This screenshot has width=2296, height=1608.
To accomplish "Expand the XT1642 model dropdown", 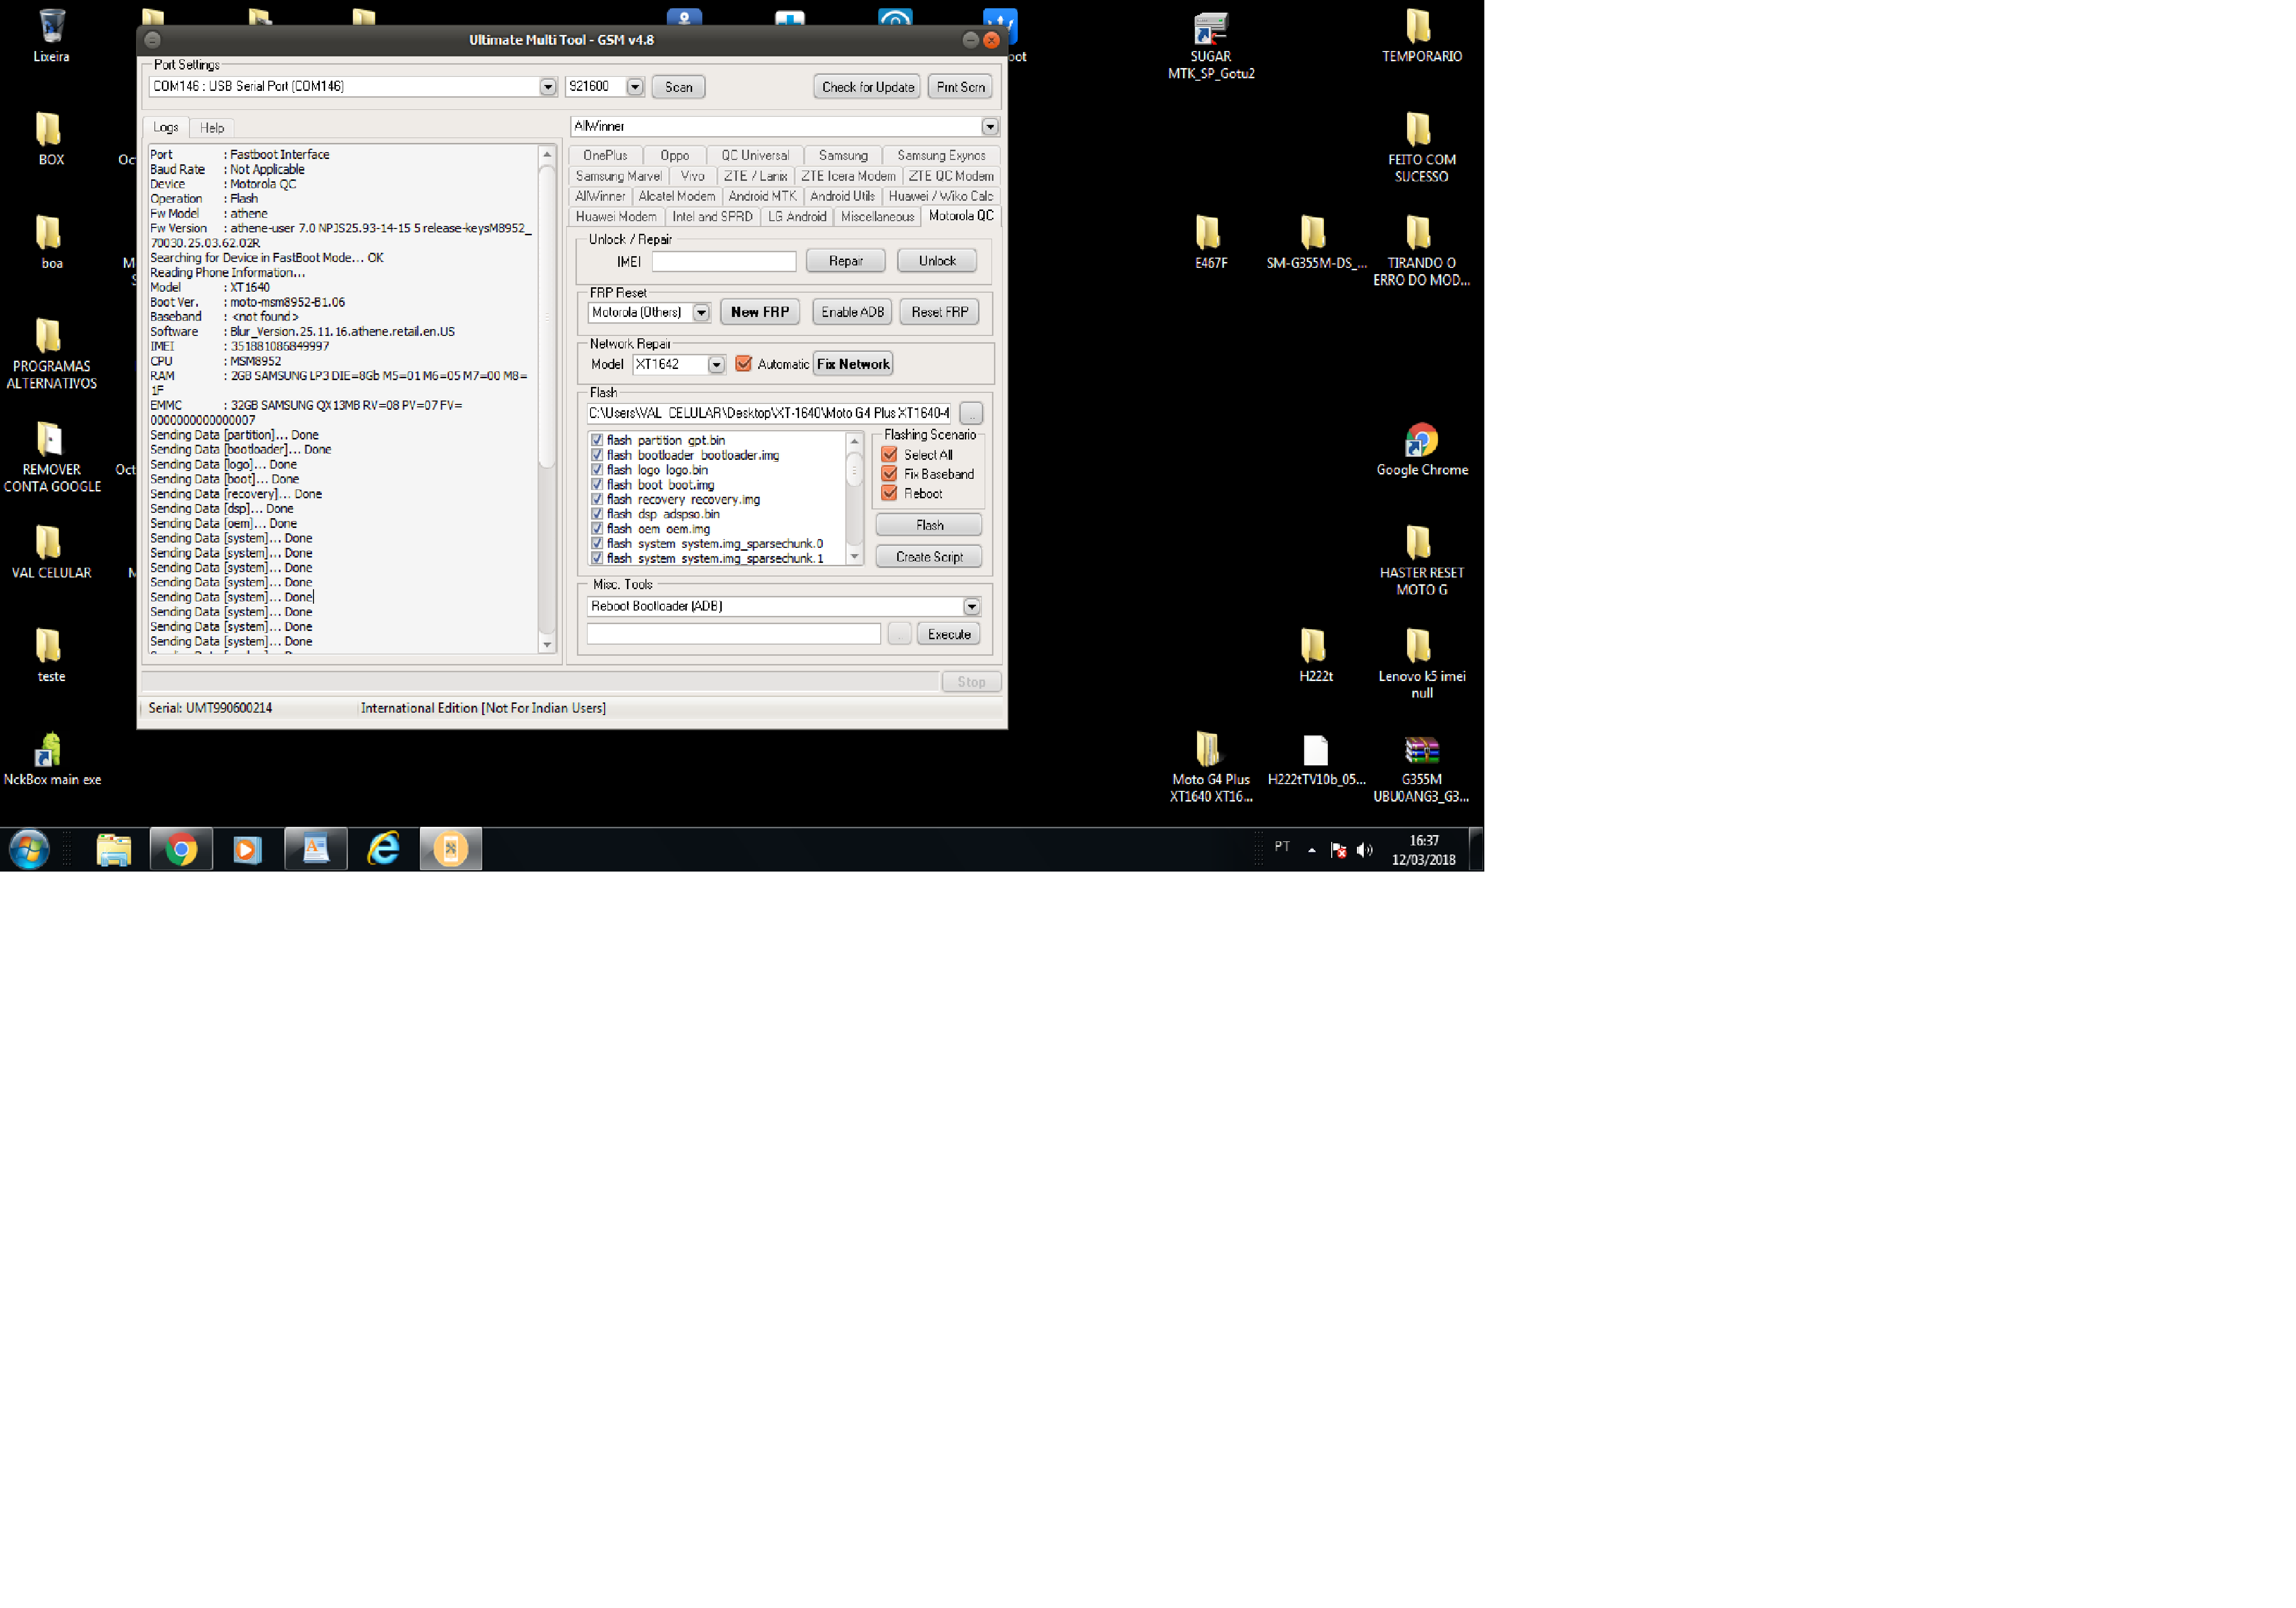I will click(717, 365).
